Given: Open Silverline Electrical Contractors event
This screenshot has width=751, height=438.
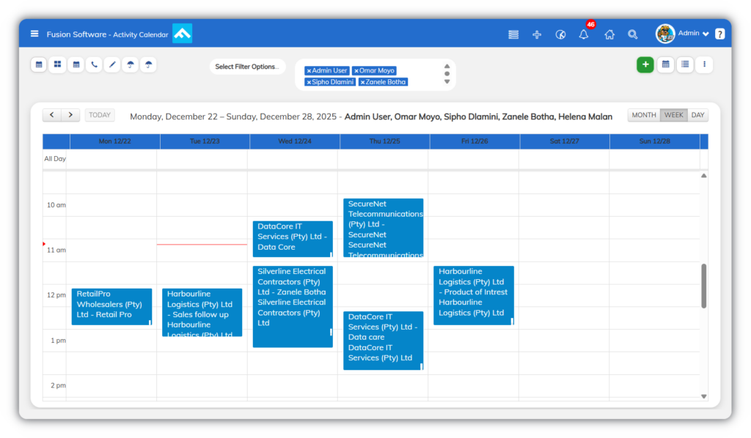Looking at the screenshot, I should click(293, 306).
